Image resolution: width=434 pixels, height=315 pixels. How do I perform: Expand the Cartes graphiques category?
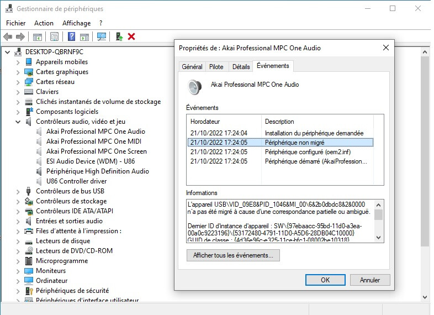tap(18, 72)
